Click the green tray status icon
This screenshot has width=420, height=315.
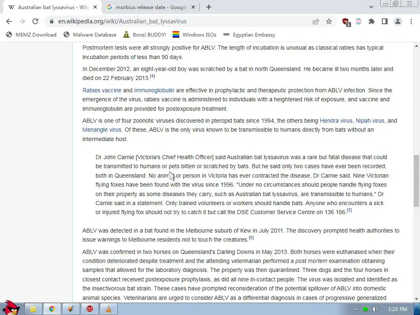(x=365, y=309)
